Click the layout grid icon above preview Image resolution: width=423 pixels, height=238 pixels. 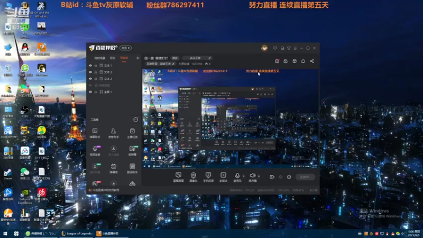pos(295,61)
